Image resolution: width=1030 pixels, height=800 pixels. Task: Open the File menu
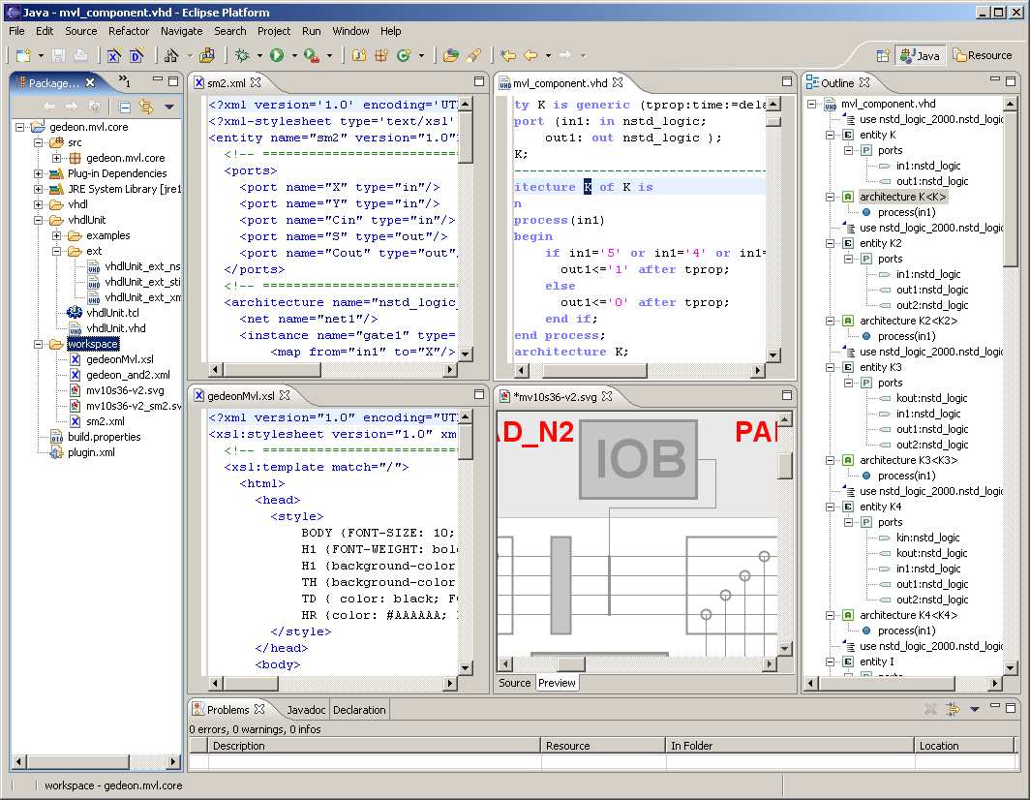16,31
